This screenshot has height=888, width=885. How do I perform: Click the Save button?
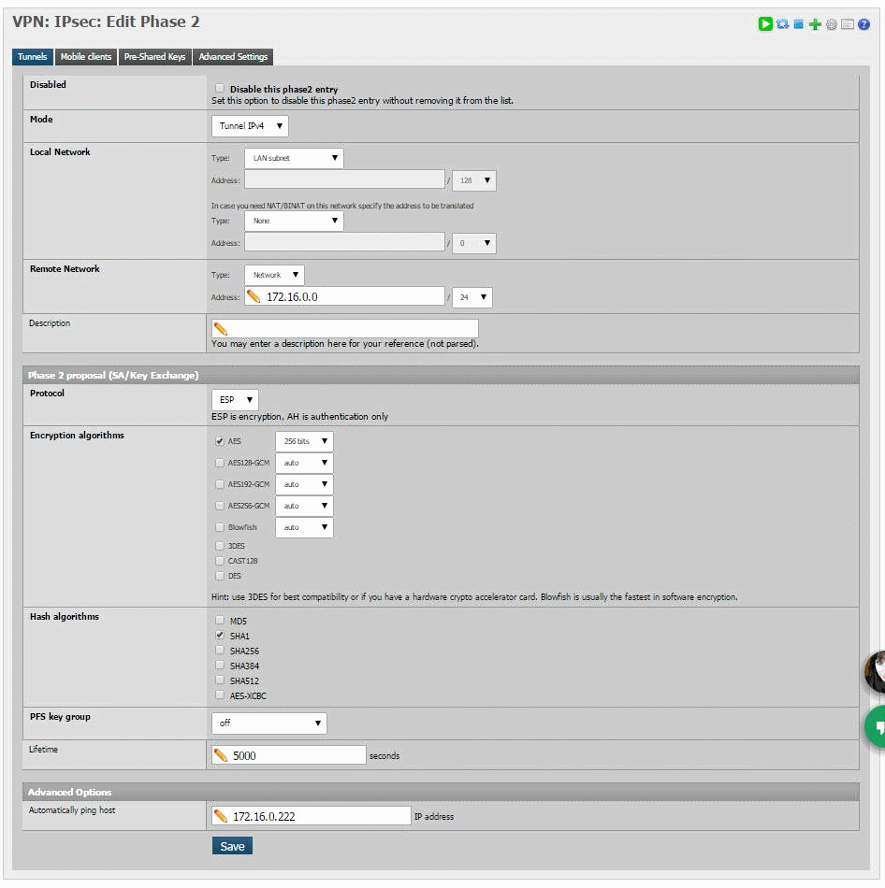pyautogui.click(x=232, y=847)
